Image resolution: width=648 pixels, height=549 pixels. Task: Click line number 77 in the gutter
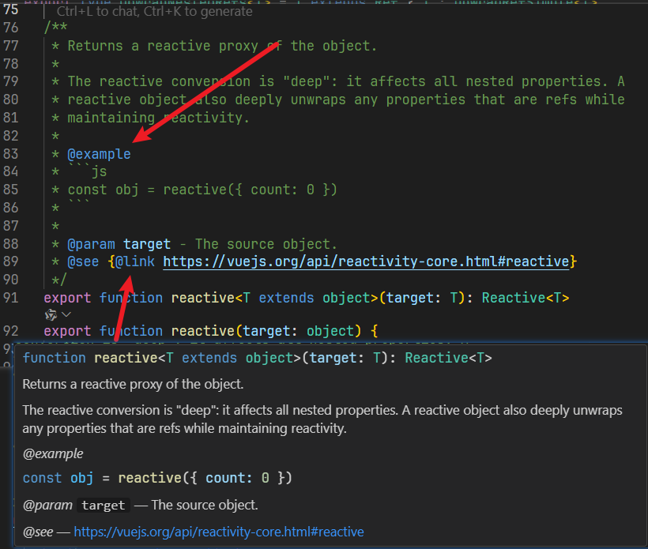pyautogui.click(x=11, y=46)
